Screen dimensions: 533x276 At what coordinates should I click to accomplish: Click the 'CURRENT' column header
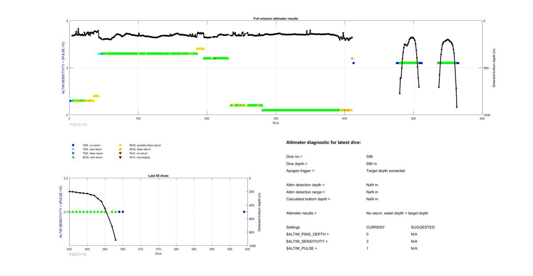[x=375, y=227]
